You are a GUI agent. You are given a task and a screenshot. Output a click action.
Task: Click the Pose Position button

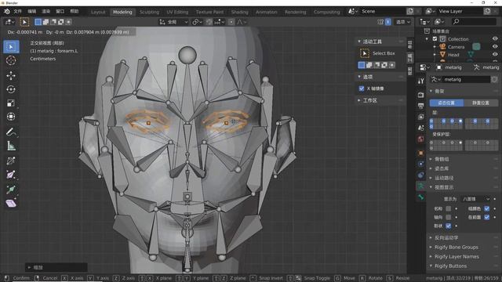(x=446, y=103)
